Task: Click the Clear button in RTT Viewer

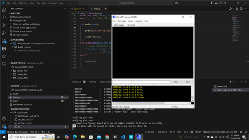Action: (x=188, y=82)
